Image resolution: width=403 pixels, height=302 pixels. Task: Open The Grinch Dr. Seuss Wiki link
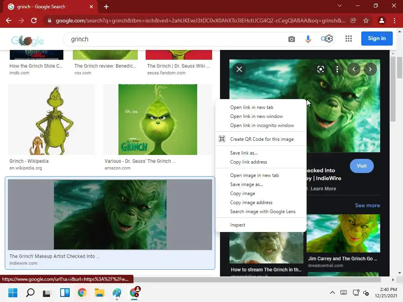[x=178, y=66]
